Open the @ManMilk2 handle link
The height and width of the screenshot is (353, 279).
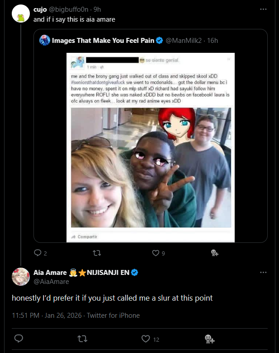tap(184, 41)
